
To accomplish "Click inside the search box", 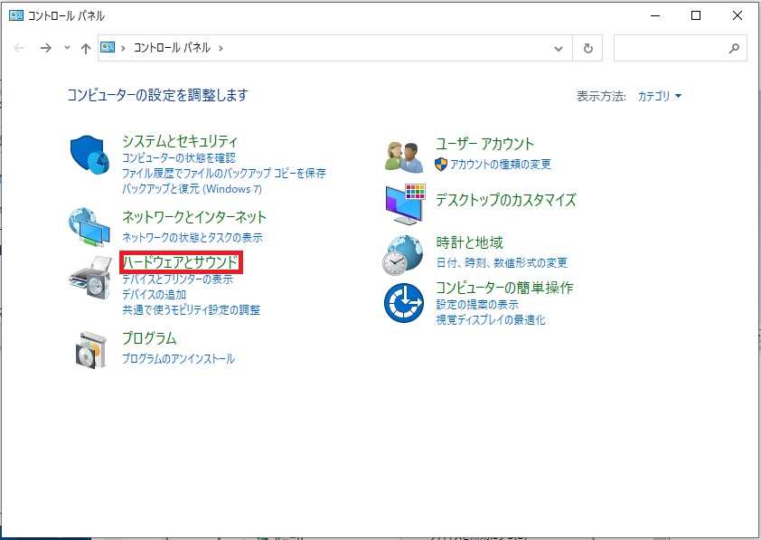I will 678,47.
